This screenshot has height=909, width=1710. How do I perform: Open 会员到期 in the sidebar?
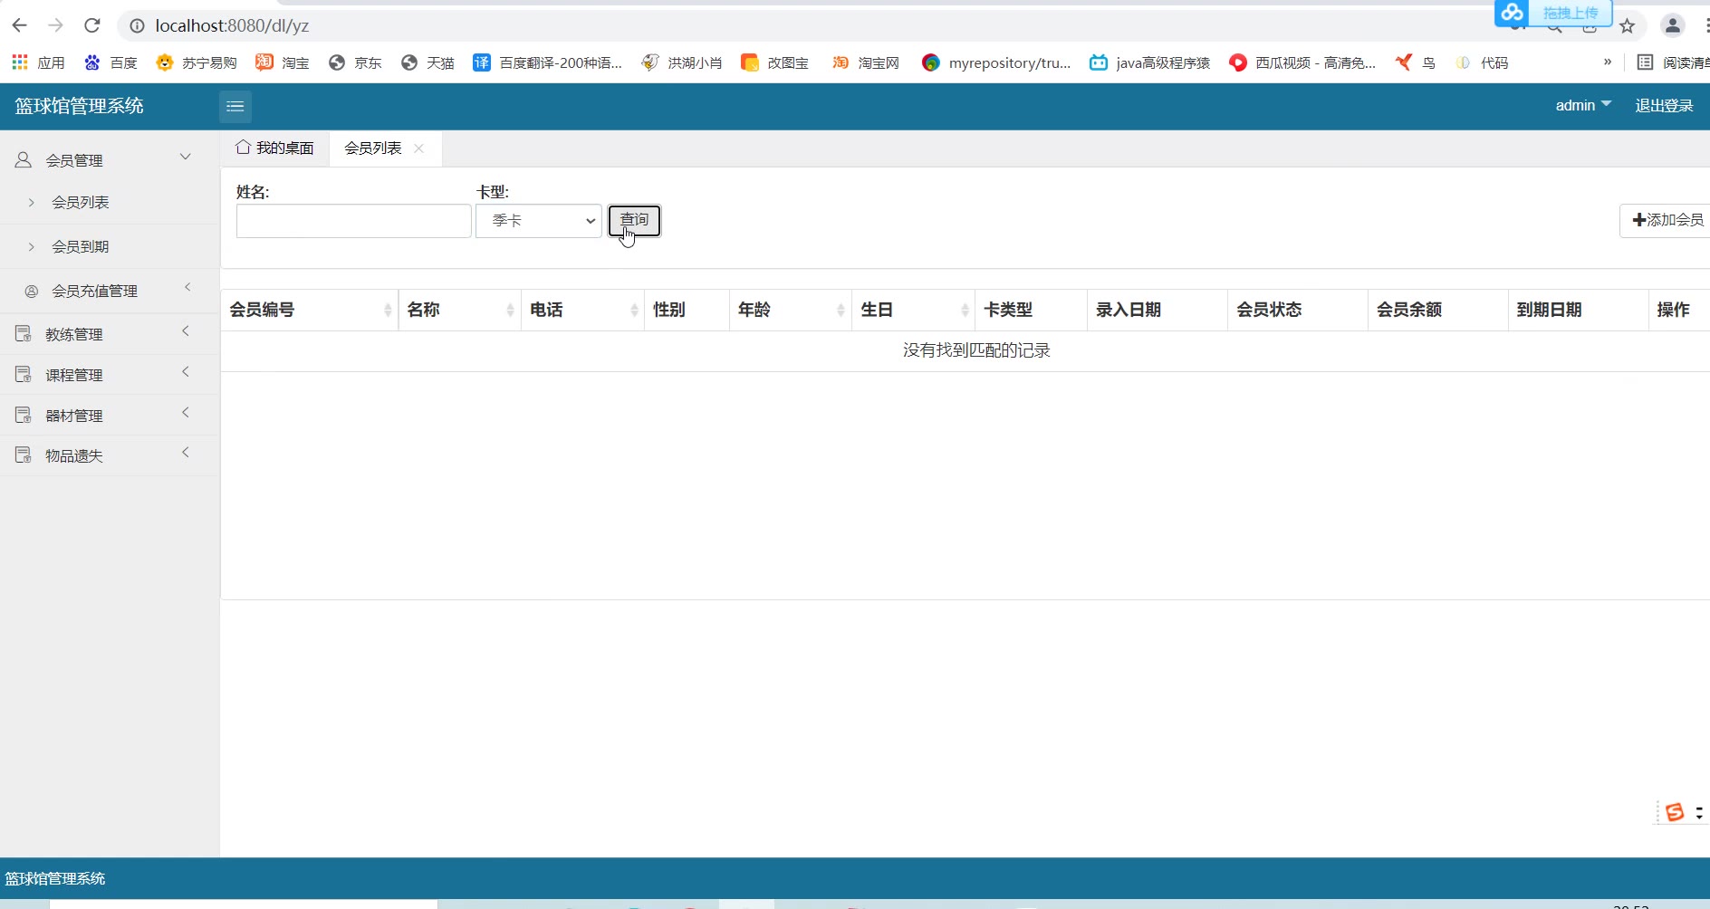[x=81, y=246]
